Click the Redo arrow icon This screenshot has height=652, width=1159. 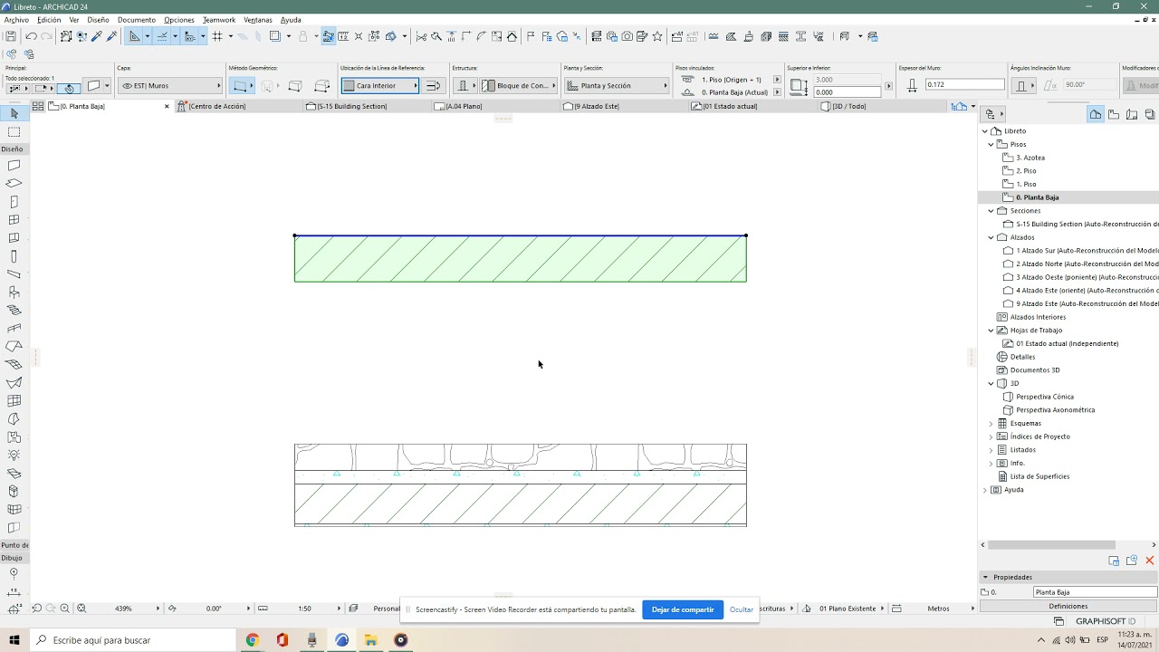[45, 36]
